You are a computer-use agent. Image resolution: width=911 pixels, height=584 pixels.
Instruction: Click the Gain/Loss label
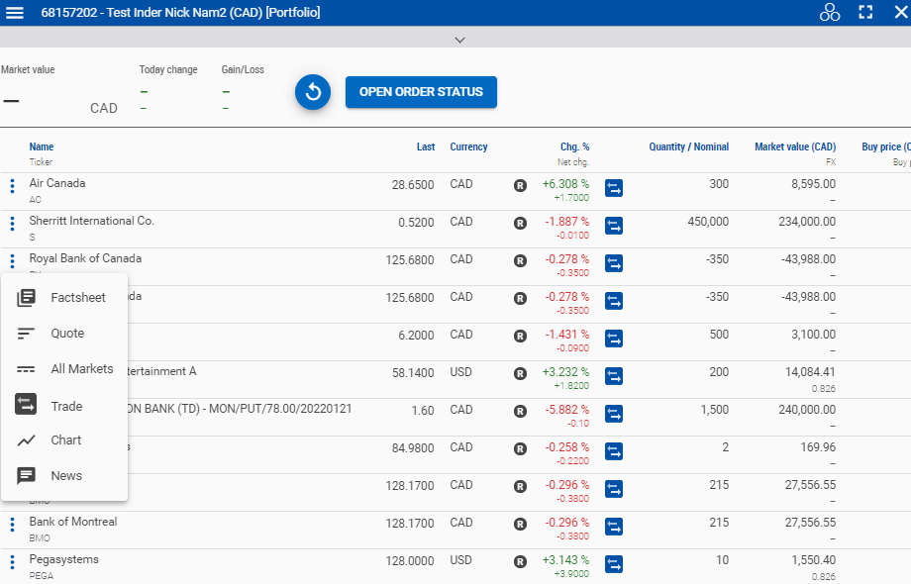tap(243, 69)
